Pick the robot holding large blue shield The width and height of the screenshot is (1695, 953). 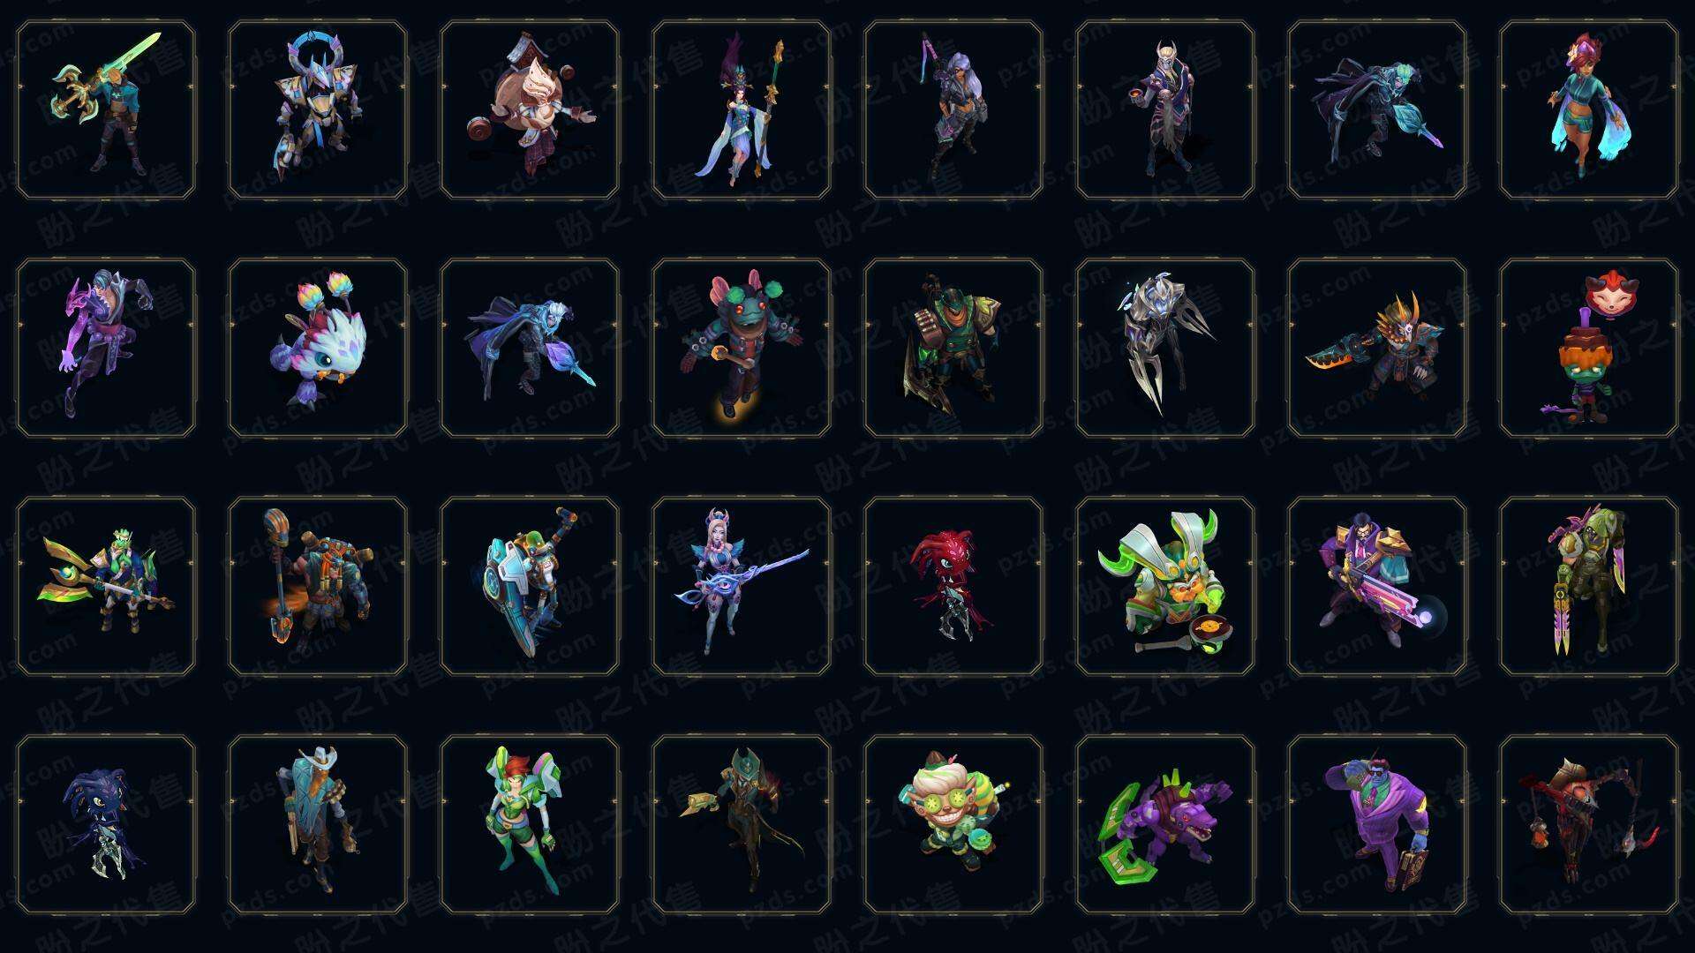click(x=530, y=586)
